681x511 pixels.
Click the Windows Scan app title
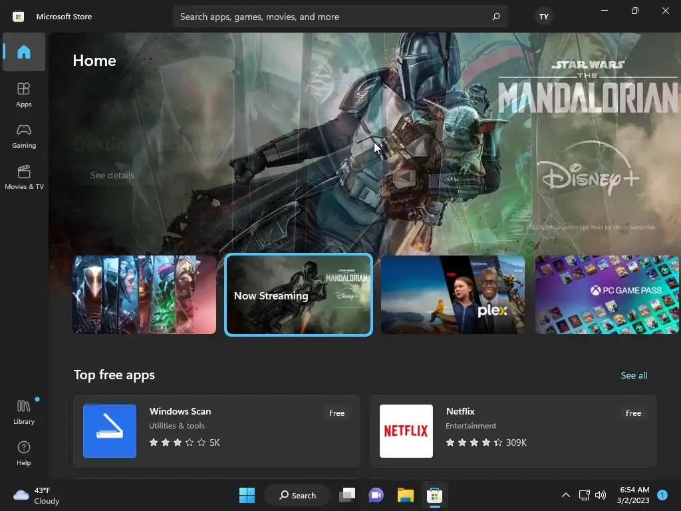click(x=180, y=411)
